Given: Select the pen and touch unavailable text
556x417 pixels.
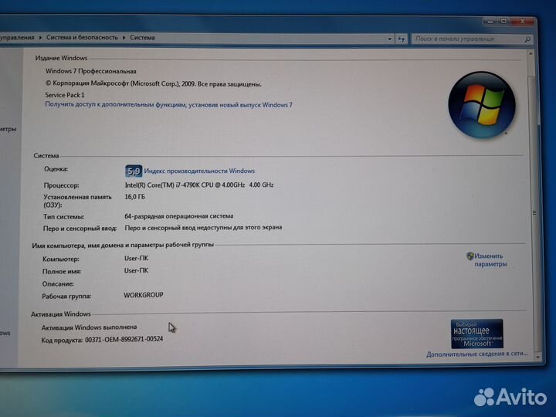Looking at the screenshot, I should (x=203, y=227).
